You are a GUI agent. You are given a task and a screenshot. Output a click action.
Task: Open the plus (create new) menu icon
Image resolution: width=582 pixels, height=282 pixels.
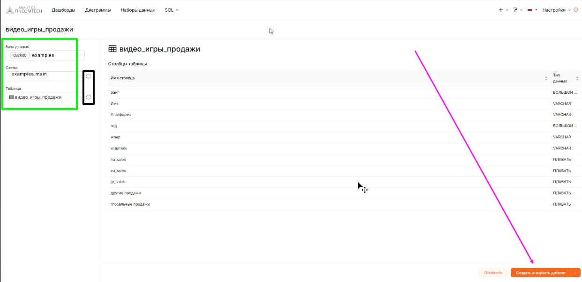point(501,10)
